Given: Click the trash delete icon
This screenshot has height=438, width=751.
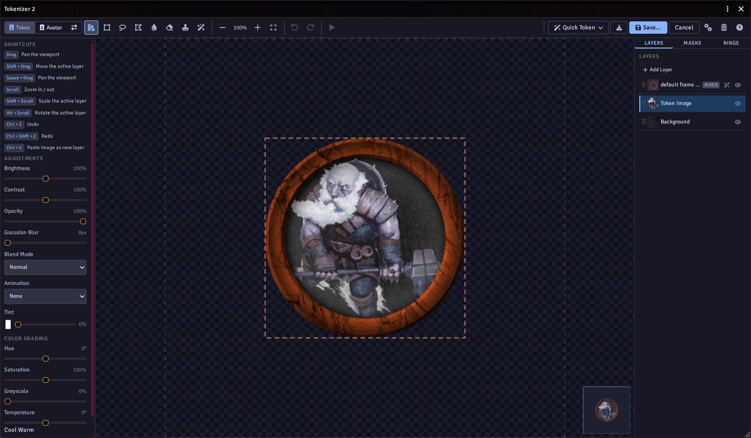Looking at the screenshot, I should pos(724,28).
